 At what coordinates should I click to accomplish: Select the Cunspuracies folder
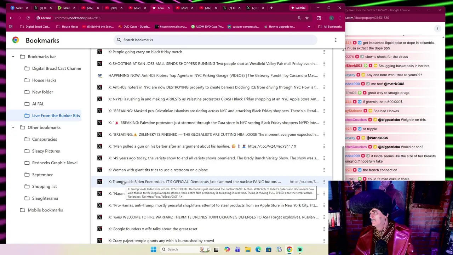pos(41,139)
